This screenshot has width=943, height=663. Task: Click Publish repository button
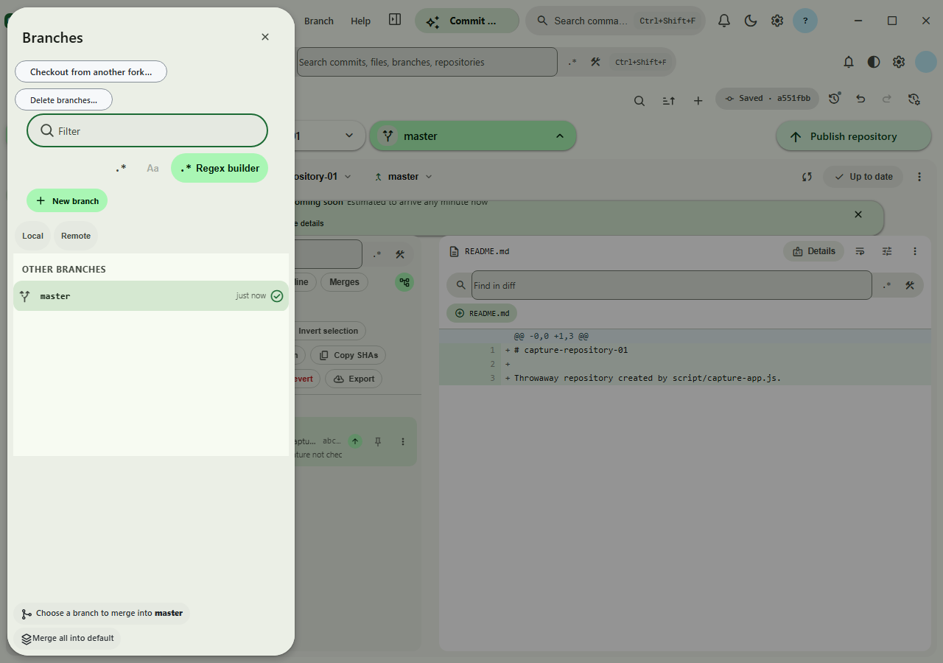pos(853,136)
